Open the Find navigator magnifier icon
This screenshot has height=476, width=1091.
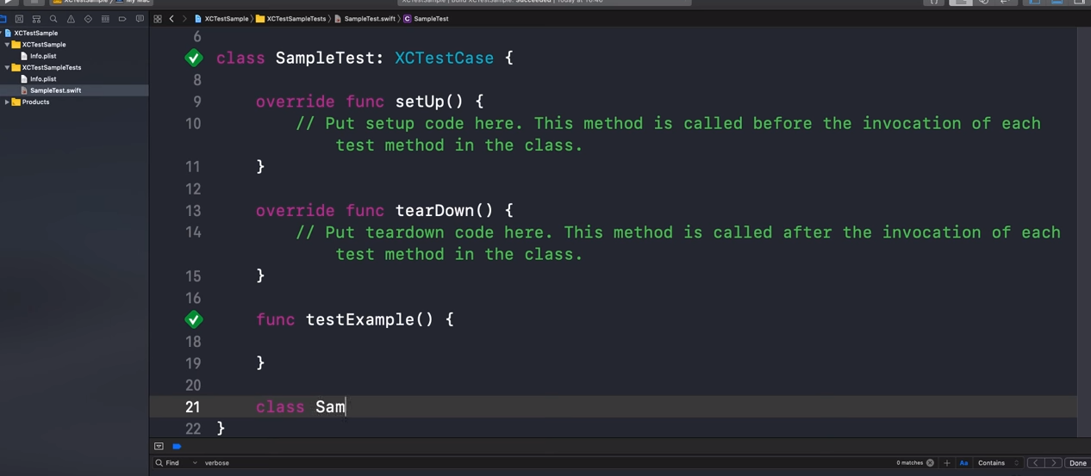pyautogui.click(x=53, y=18)
